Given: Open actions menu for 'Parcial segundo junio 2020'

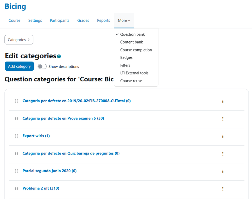Looking at the screenshot, I should tap(223, 171).
